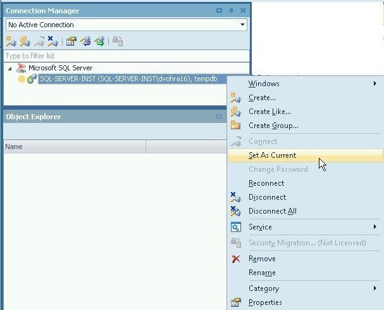Click the filter list text field

(x=127, y=56)
